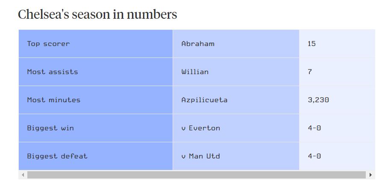Viewport: 391px width, 187px height.
Task: Click the scrollbar right arrow
Action: click(370, 175)
